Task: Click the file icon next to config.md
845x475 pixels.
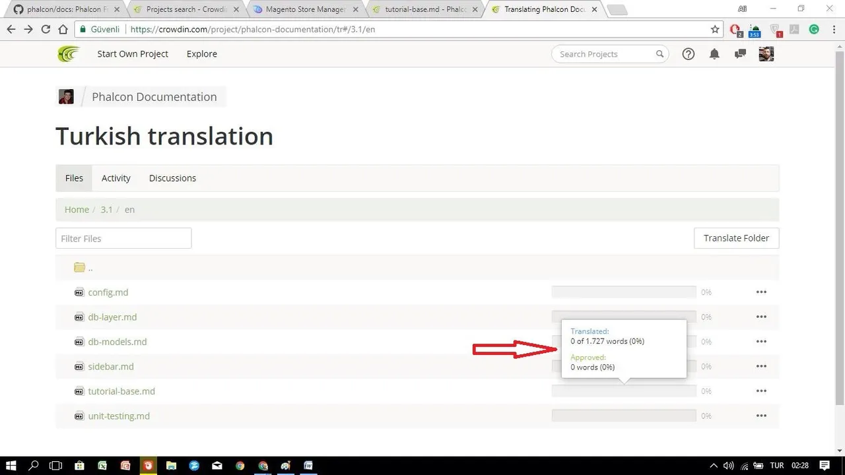Action: pyautogui.click(x=79, y=292)
